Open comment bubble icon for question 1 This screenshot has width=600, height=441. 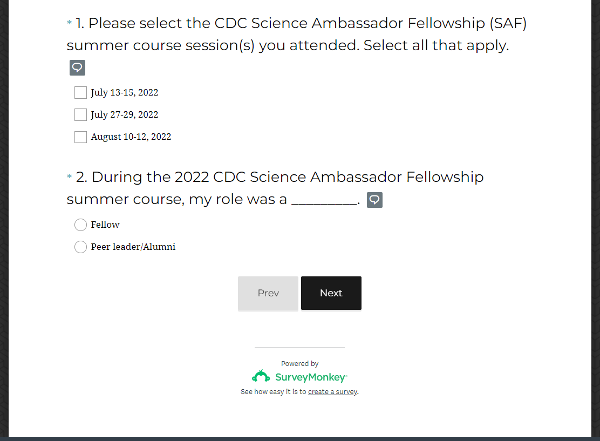coord(77,67)
